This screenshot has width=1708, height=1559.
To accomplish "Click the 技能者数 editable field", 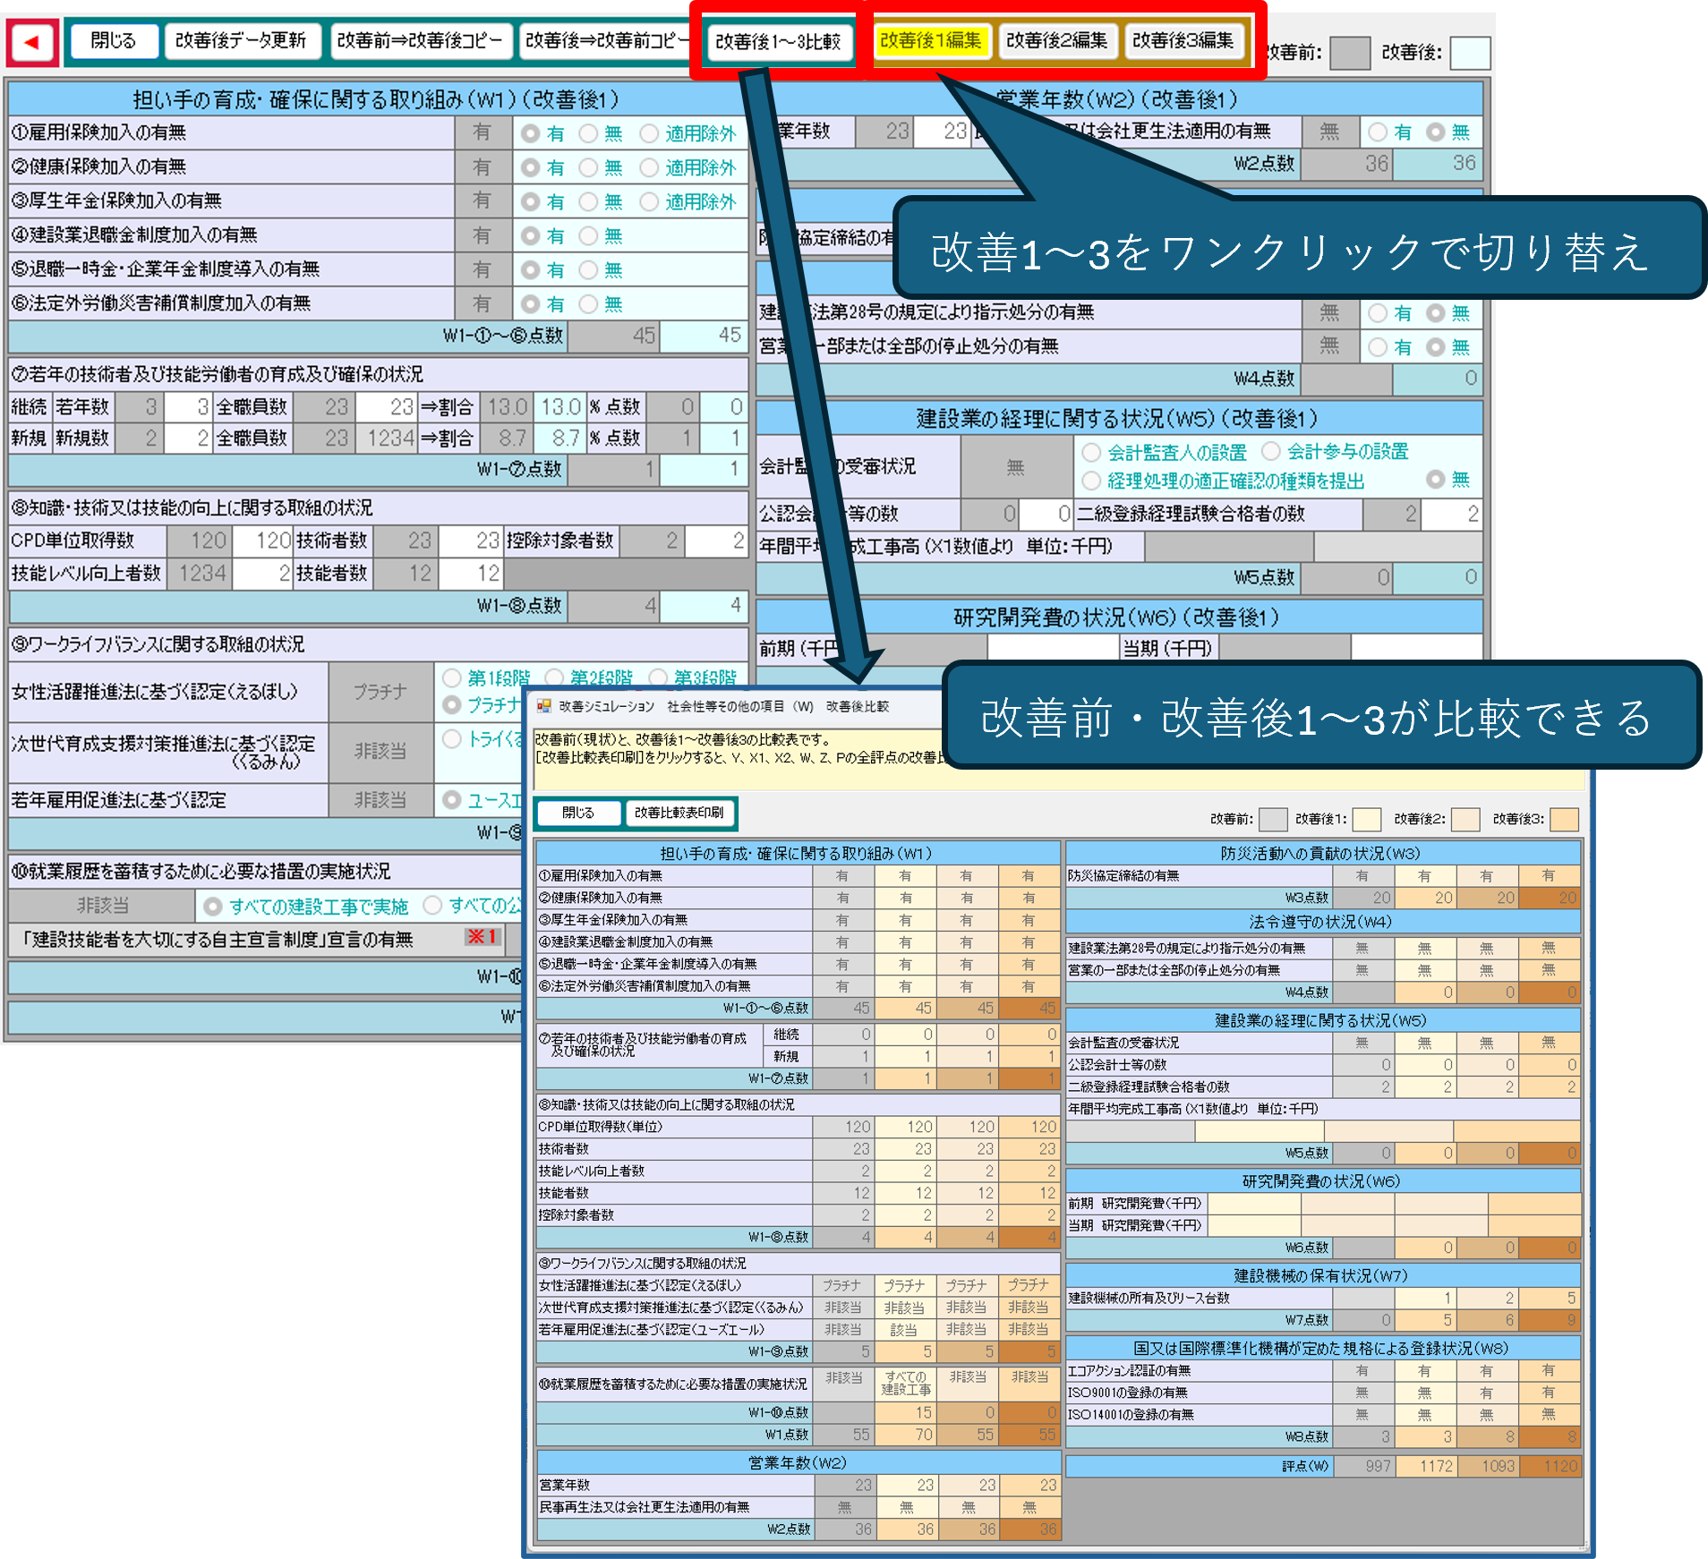I will pyautogui.click(x=470, y=573).
